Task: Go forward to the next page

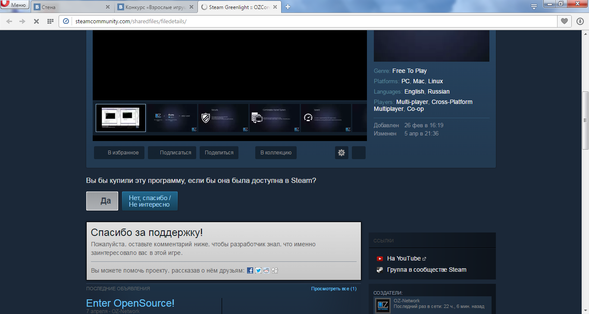Action: (x=22, y=21)
